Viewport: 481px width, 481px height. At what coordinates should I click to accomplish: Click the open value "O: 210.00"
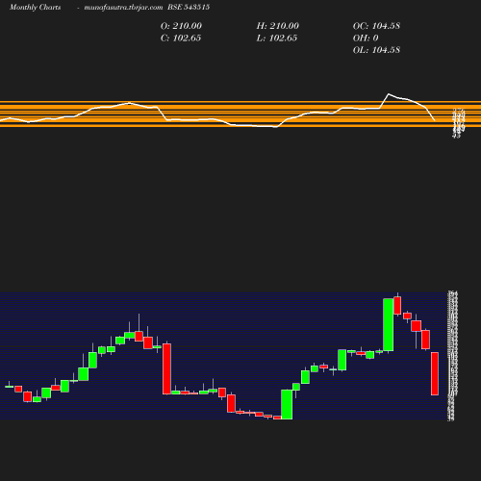[x=181, y=26]
